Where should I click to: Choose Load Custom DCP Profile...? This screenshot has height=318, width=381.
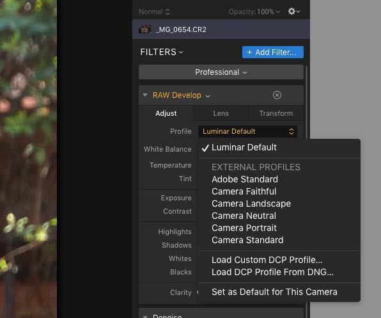(x=279, y=260)
